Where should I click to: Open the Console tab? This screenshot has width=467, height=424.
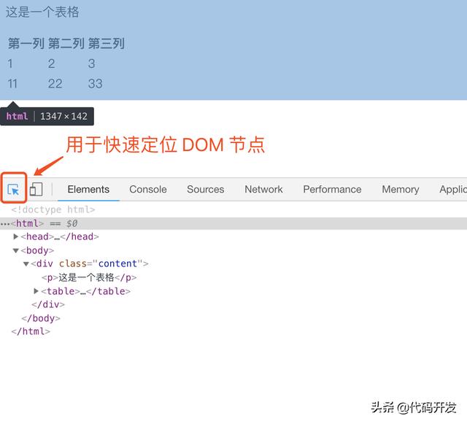click(148, 189)
